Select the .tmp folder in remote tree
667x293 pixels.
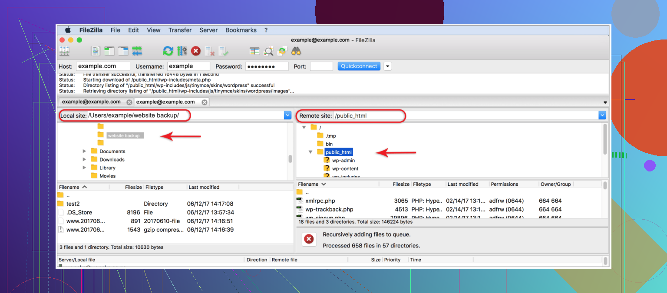coord(327,136)
